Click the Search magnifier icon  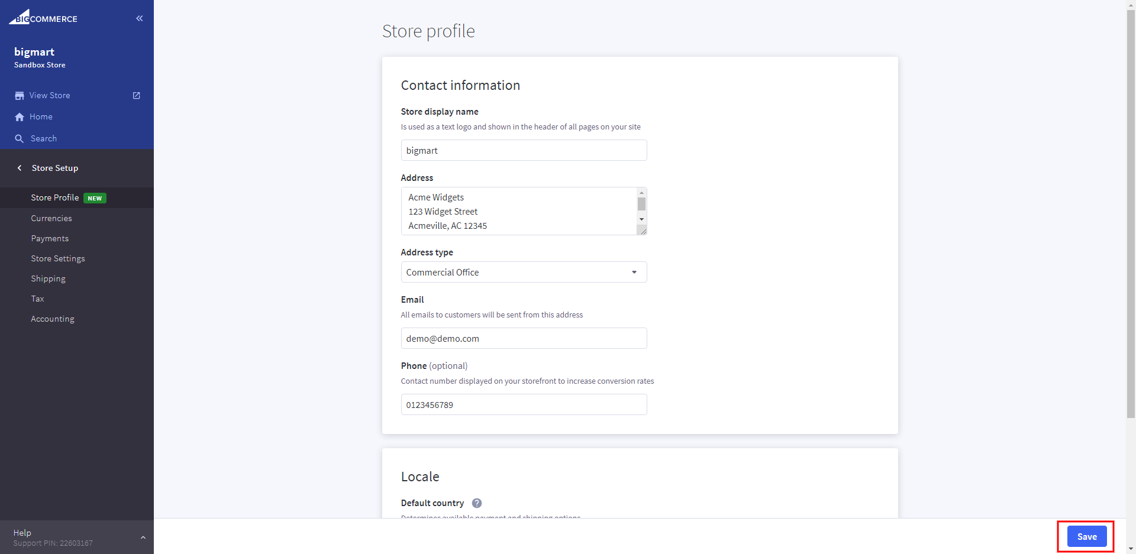click(20, 139)
